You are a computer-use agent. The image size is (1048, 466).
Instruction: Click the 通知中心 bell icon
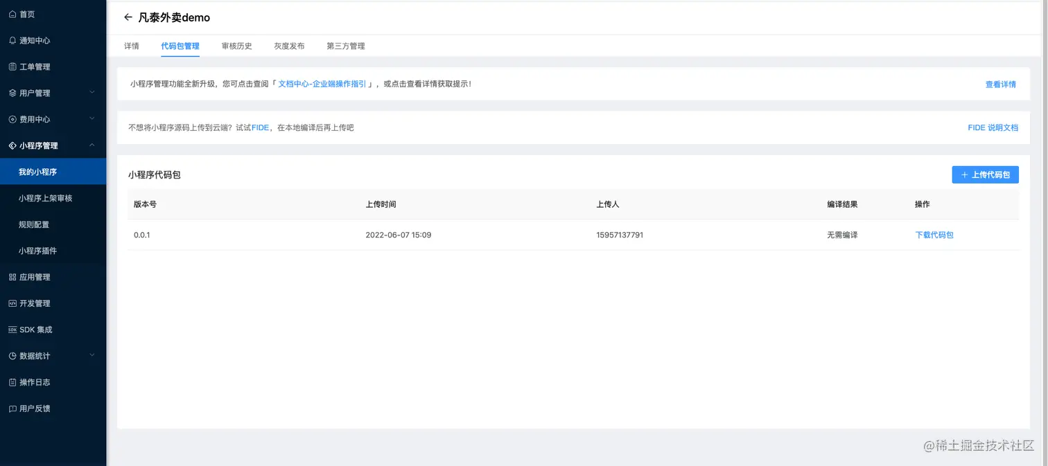12,40
